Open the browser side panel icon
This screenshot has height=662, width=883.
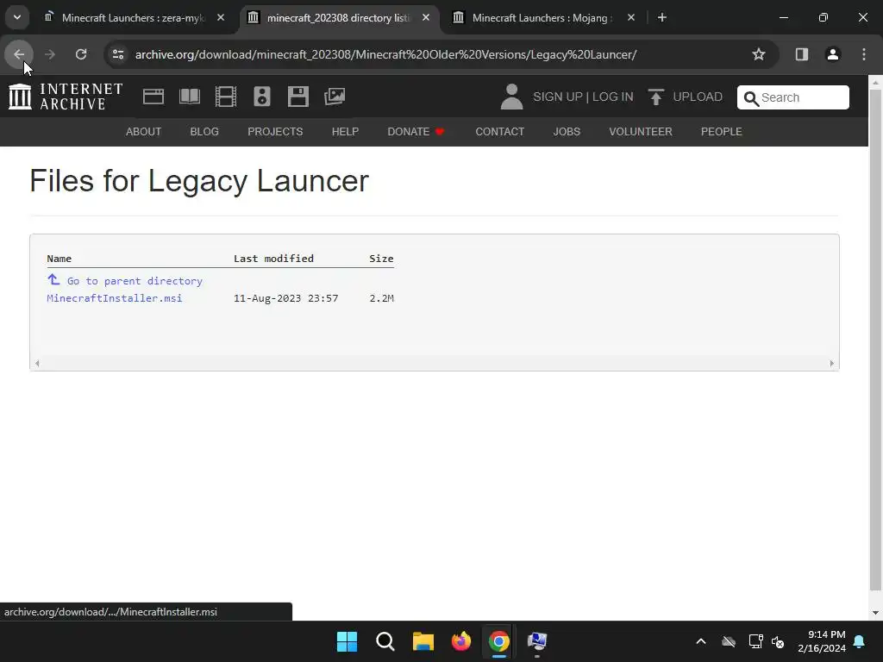pos(801,54)
